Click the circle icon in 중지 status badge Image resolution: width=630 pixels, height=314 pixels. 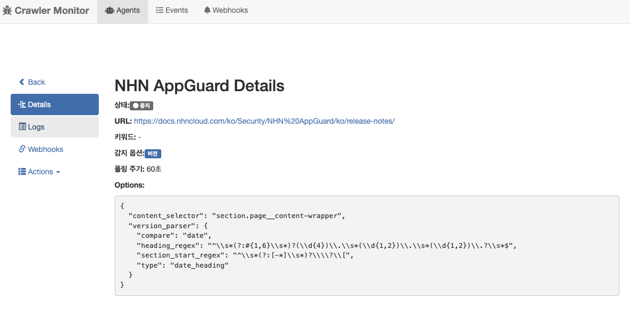(x=136, y=106)
